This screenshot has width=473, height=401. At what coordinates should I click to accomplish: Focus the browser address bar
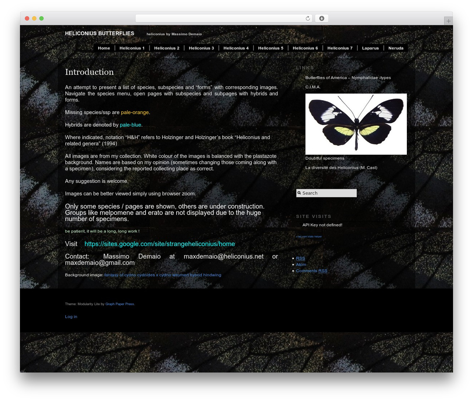click(x=224, y=18)
